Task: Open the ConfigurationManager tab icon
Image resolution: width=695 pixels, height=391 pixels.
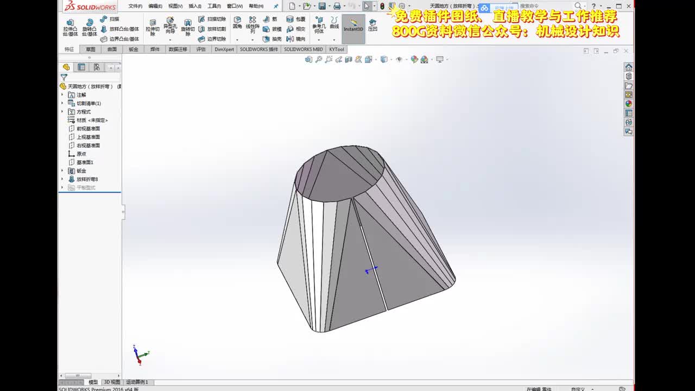Action: click(x=97, y=67)
